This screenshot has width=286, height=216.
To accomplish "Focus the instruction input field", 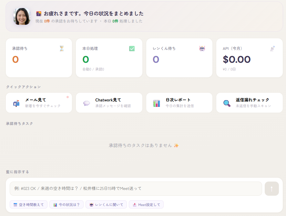I will [136, 189].
